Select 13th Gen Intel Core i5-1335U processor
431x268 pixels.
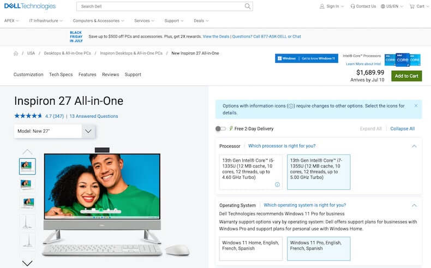[x=250, y=172]
